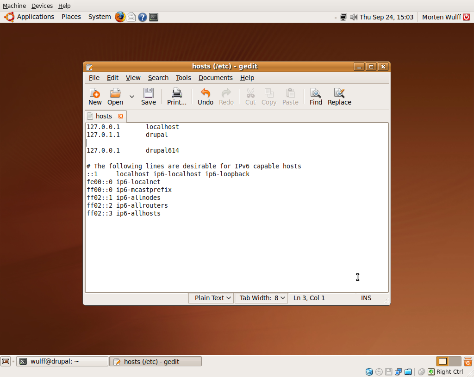Open the Replace tool in the toolbar
This screenshot has height=377, width=474.
coord(339,97)
